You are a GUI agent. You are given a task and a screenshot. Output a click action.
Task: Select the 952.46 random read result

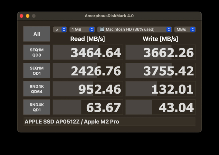point(88,89)
